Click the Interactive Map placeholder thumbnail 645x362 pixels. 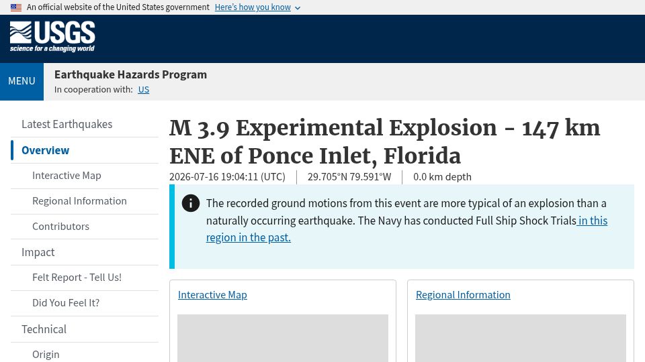tap(283, 338)
